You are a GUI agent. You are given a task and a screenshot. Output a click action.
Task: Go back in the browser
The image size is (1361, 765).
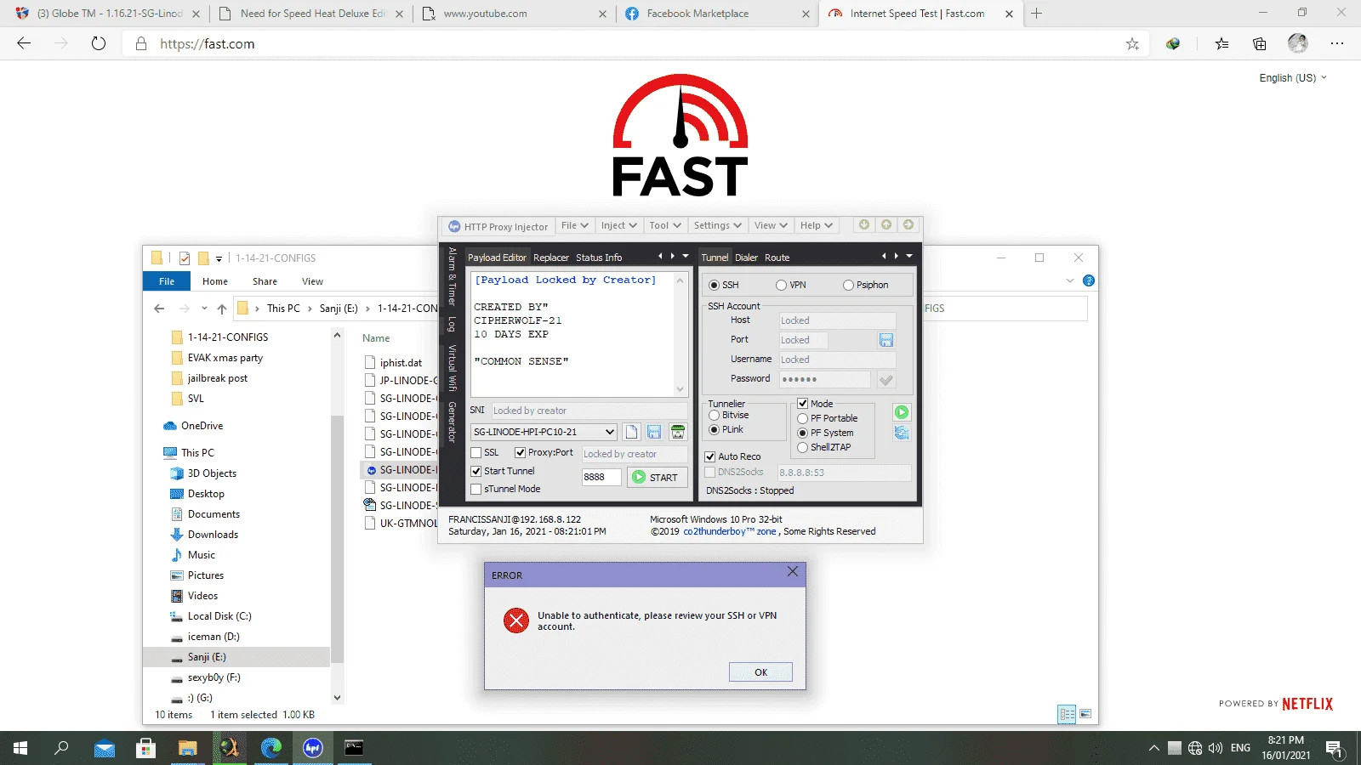click(x=24, y=43)
